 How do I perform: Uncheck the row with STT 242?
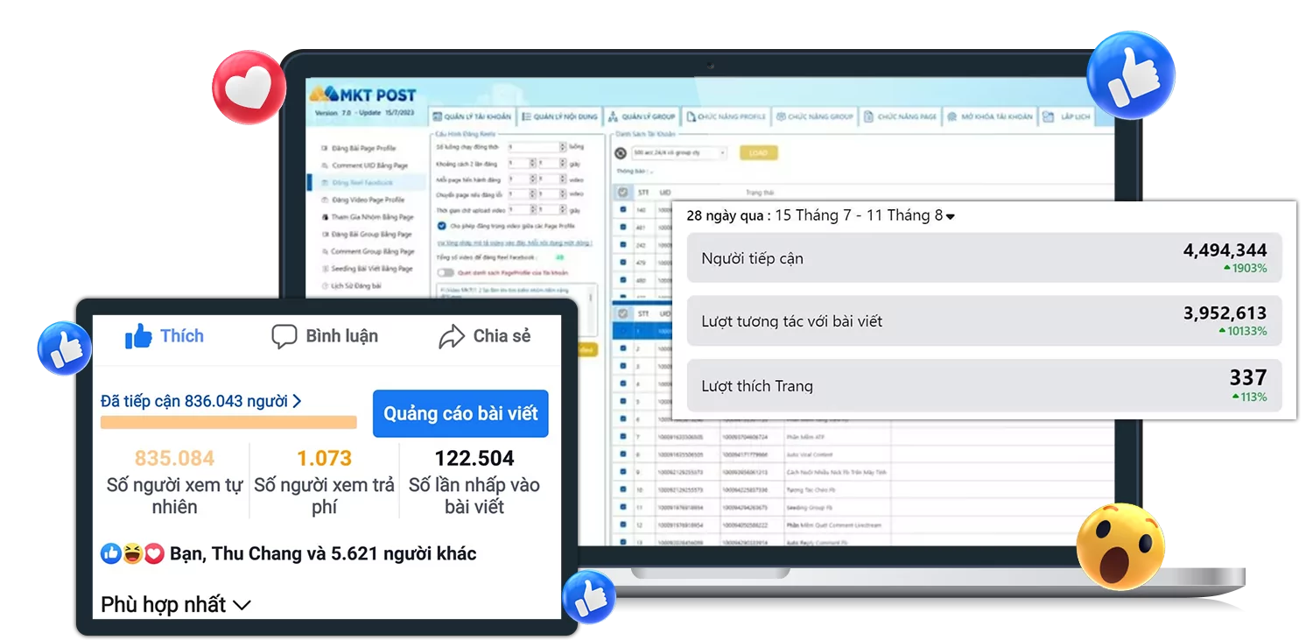pos(623,245)
